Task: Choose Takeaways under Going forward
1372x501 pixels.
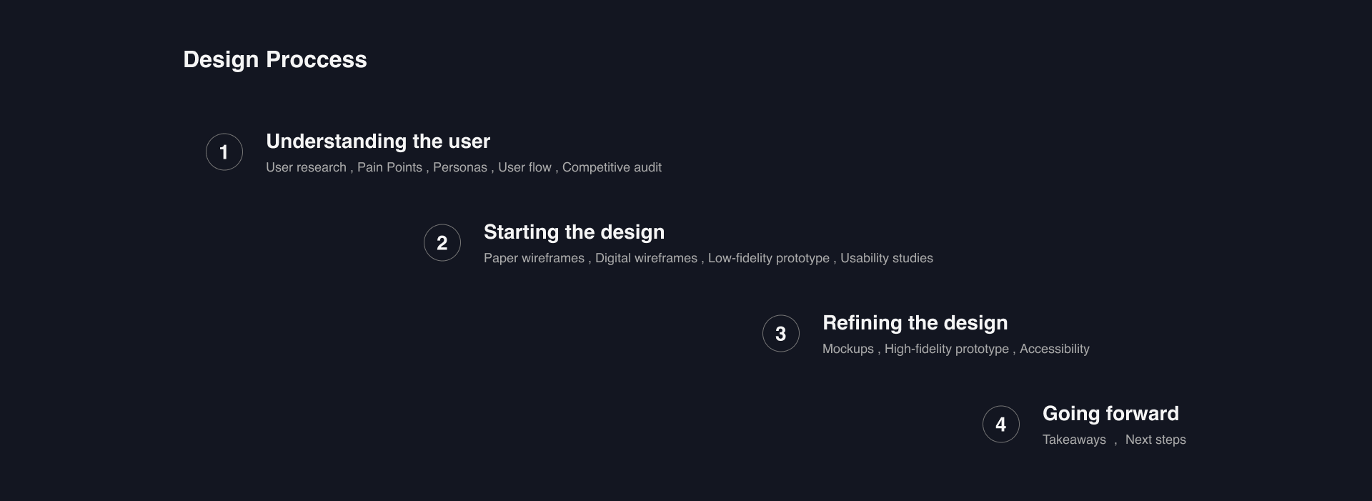Action: pos(1074,440)
